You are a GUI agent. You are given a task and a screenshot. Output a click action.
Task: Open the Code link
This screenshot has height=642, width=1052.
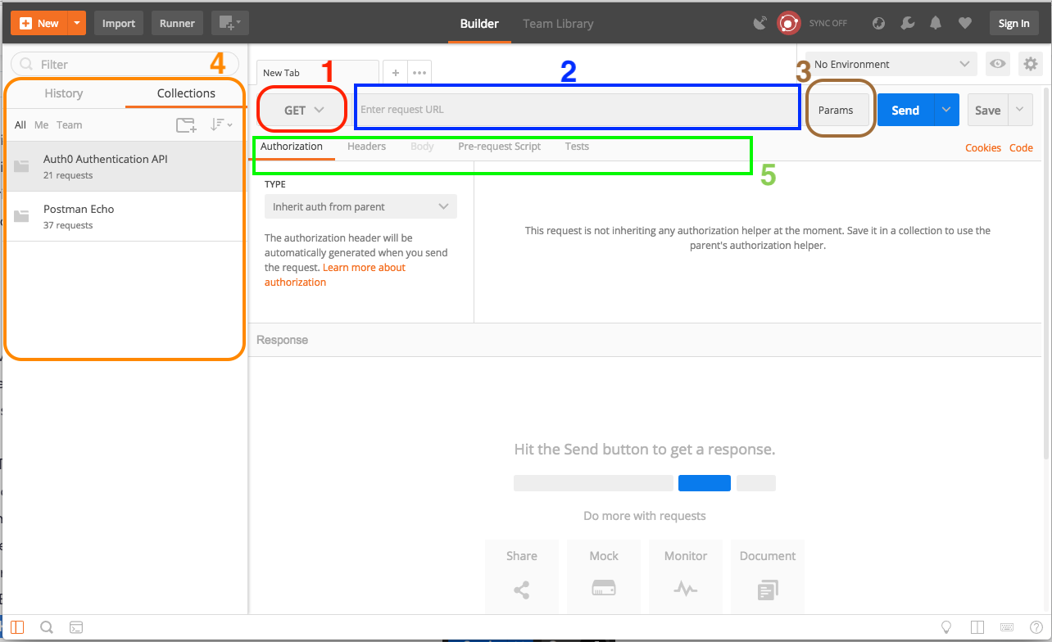tap(1021, 148)
